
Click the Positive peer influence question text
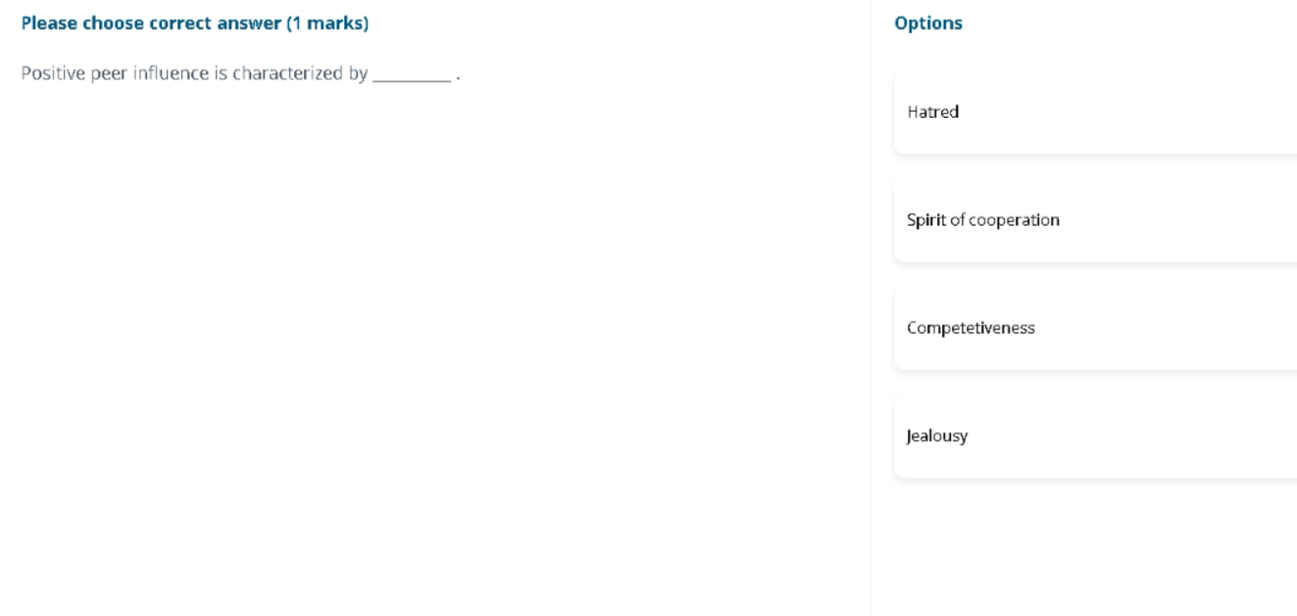pos(240,75)
